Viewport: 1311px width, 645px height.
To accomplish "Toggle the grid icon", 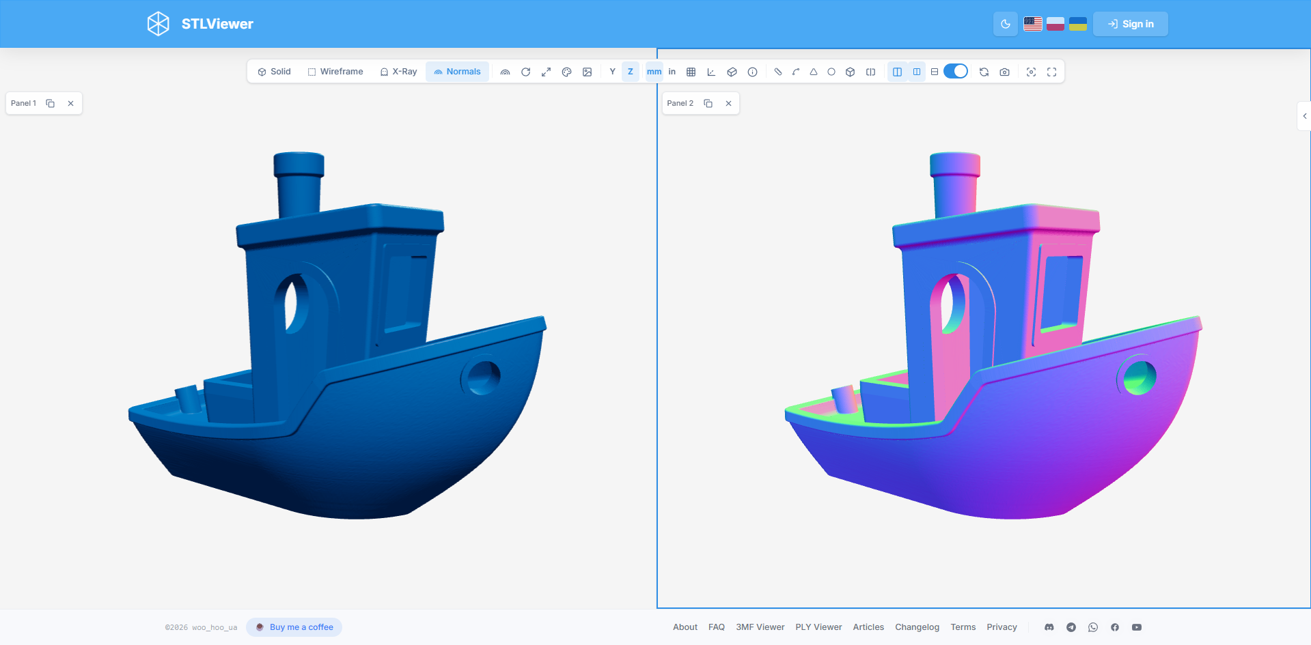I will 691,72.
